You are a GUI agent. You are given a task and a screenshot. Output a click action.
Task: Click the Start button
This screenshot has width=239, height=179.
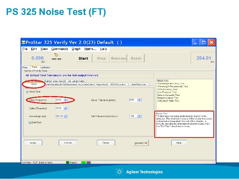84,58
